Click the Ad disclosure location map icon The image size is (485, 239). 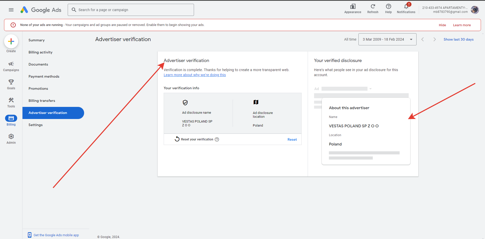pos(256,102)
